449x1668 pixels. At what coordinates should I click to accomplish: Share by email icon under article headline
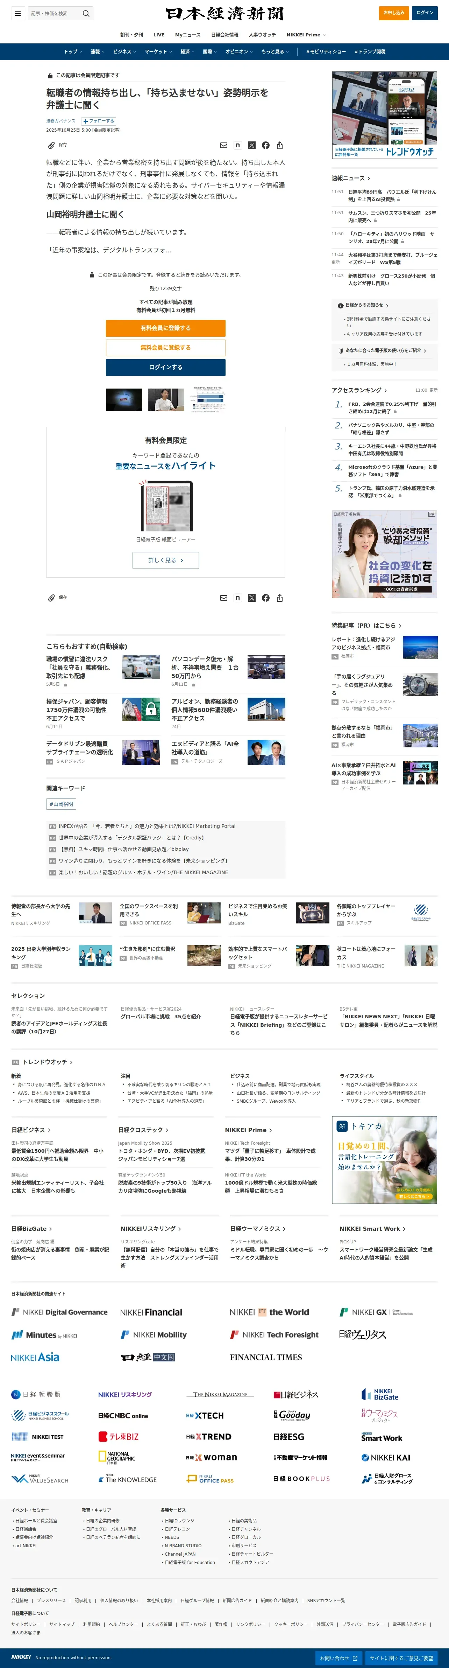(x=224, y=145)
